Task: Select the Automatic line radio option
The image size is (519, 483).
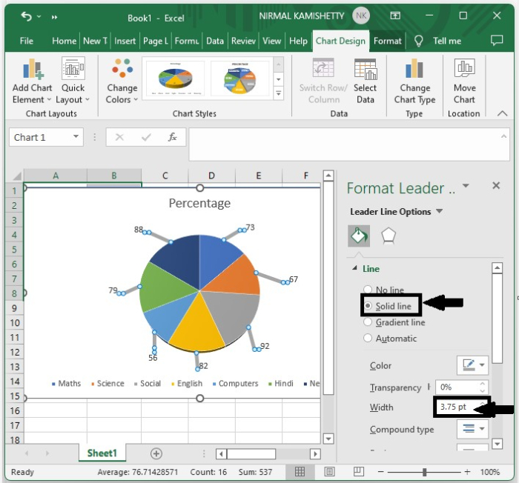Action: tap(368, 338)
